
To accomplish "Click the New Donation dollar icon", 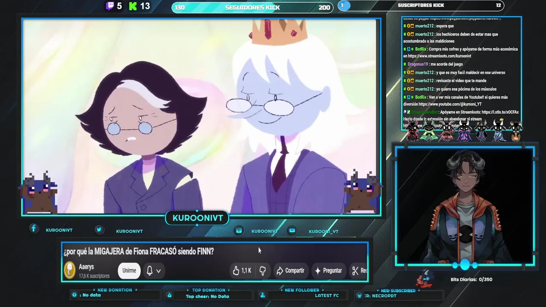I will click(75, 295).
